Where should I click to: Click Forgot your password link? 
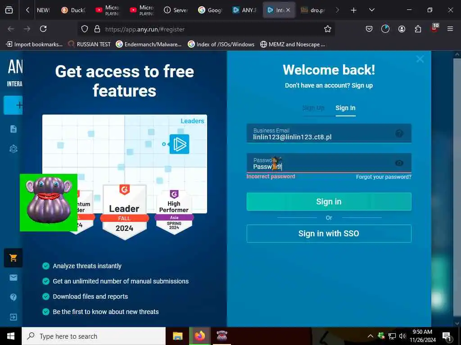[x=384, y=177]
